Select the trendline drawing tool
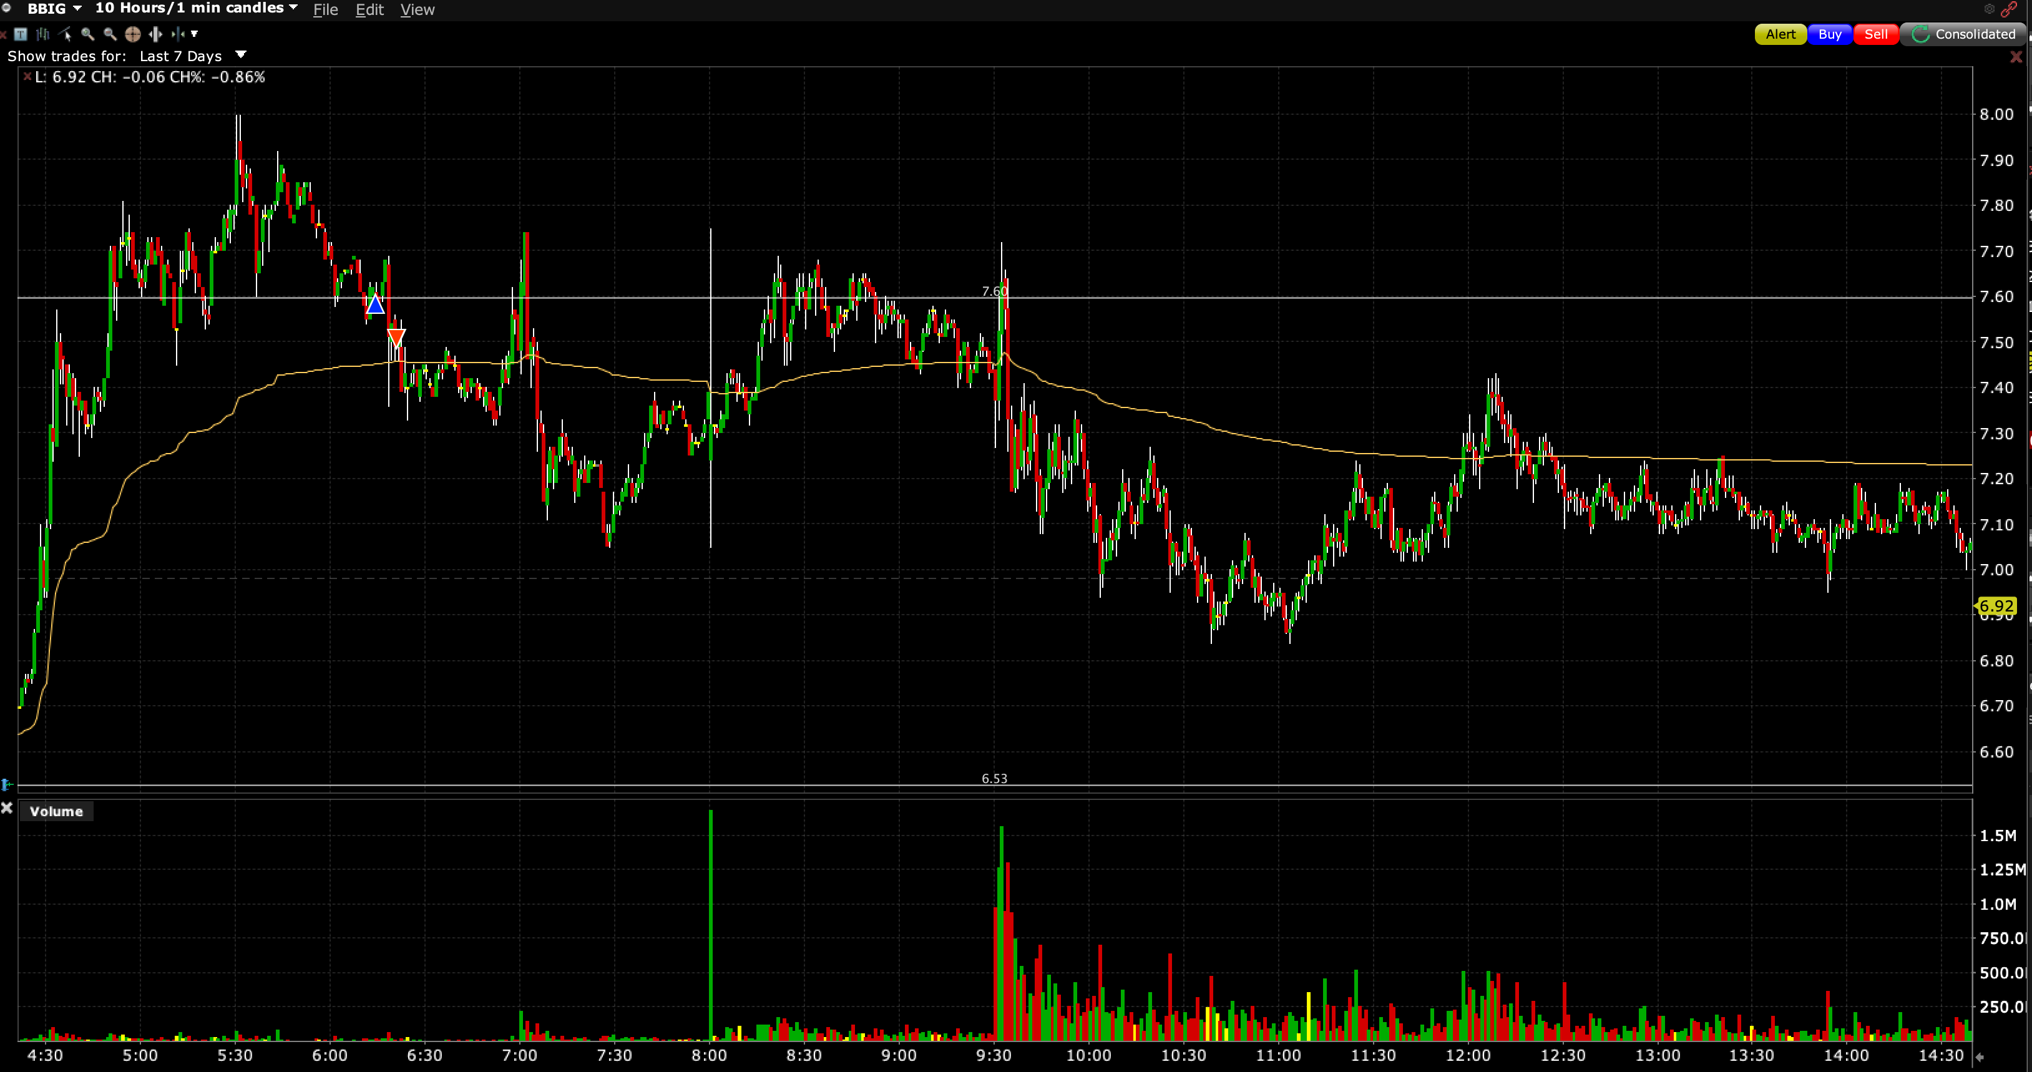2032x1072 pixels. (66, 34)
